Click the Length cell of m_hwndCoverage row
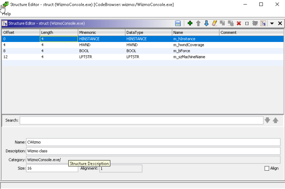This screenshot has width=285, height=189. (59, 45)
